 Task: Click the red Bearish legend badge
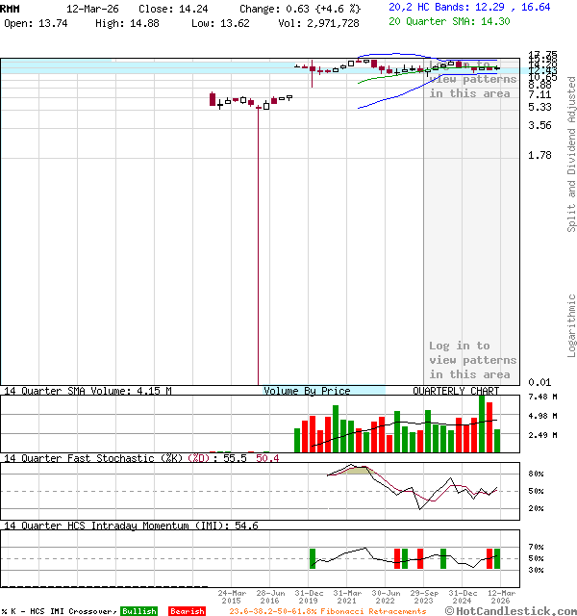point(187,611)
